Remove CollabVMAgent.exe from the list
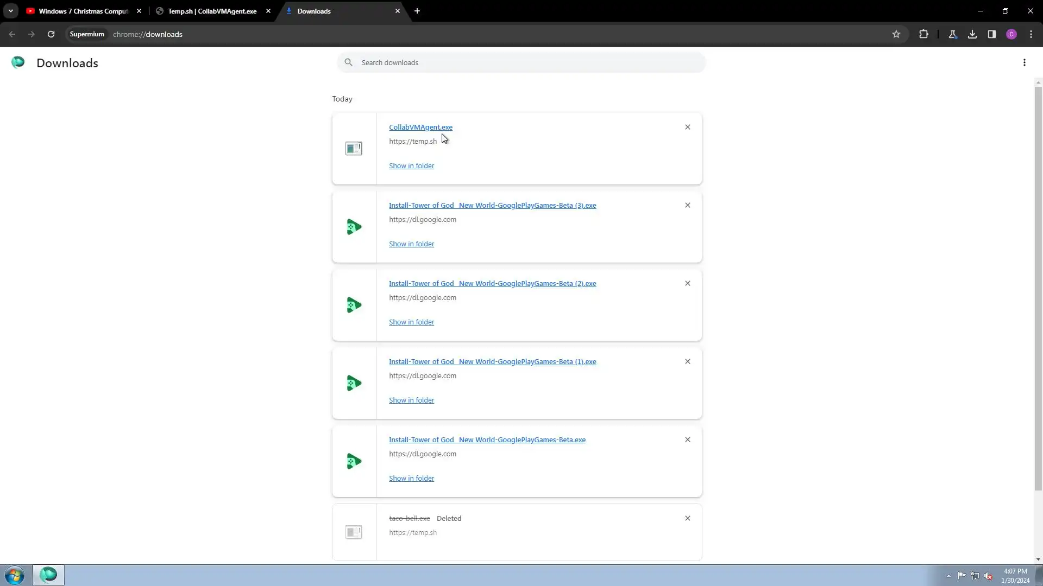The image size is (1043, 586). pos(688,127)
